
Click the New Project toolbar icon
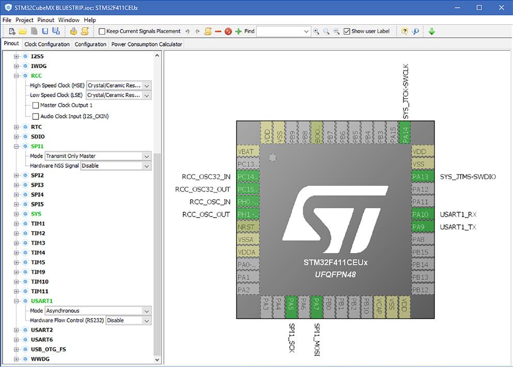click(12, 31)
